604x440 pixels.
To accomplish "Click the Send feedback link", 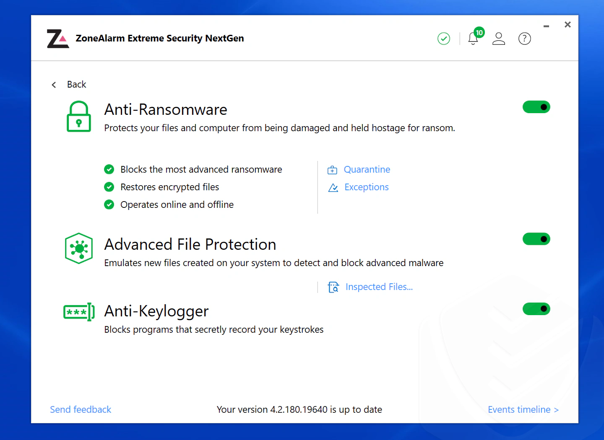I will (x=81, y=409).
